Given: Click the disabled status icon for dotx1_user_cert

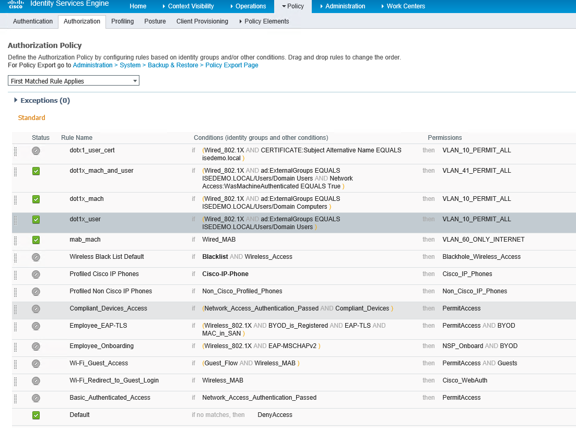Looking at the screenshot, I should point(36,151).
